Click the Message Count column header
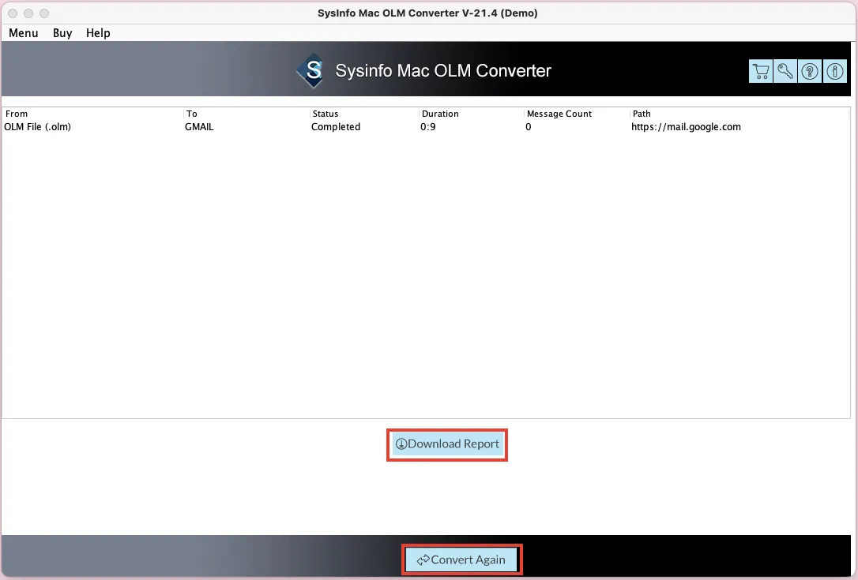 click(x=559, y=114)
